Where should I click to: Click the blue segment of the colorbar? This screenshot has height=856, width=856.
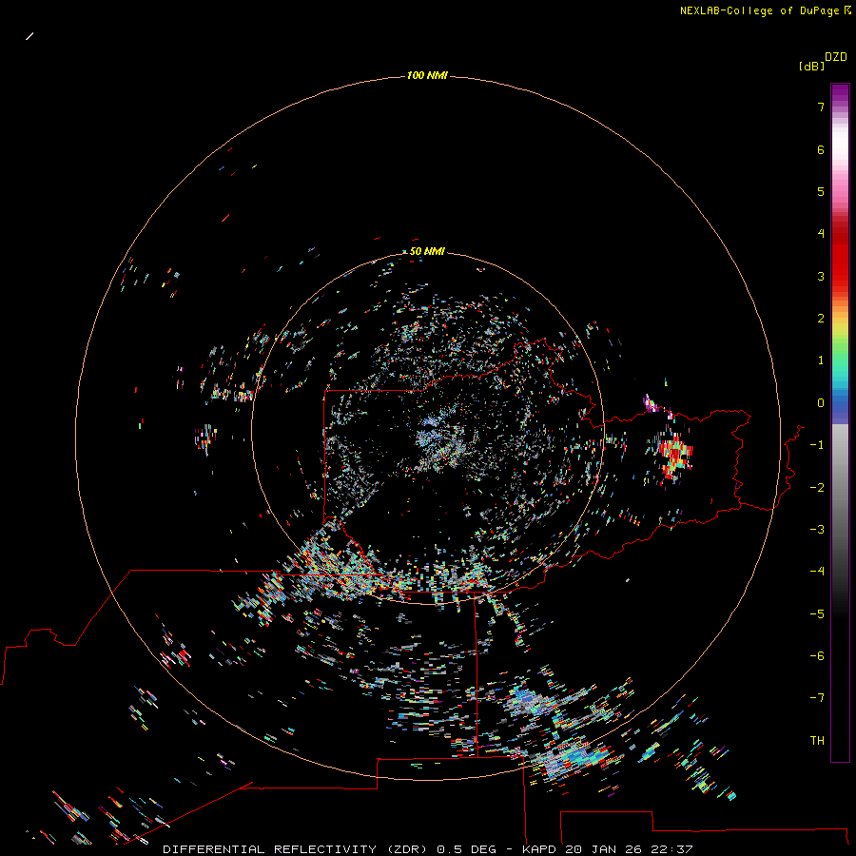tap(840, 404)
